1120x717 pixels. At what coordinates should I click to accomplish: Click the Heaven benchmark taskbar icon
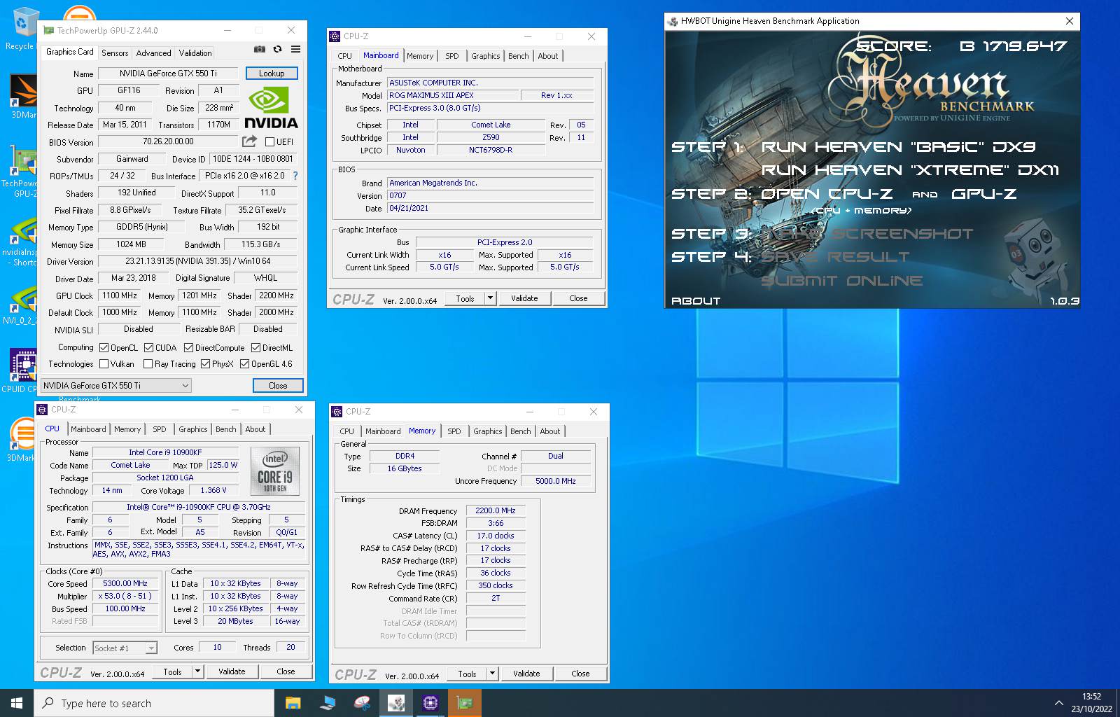(x=395, y=703)
